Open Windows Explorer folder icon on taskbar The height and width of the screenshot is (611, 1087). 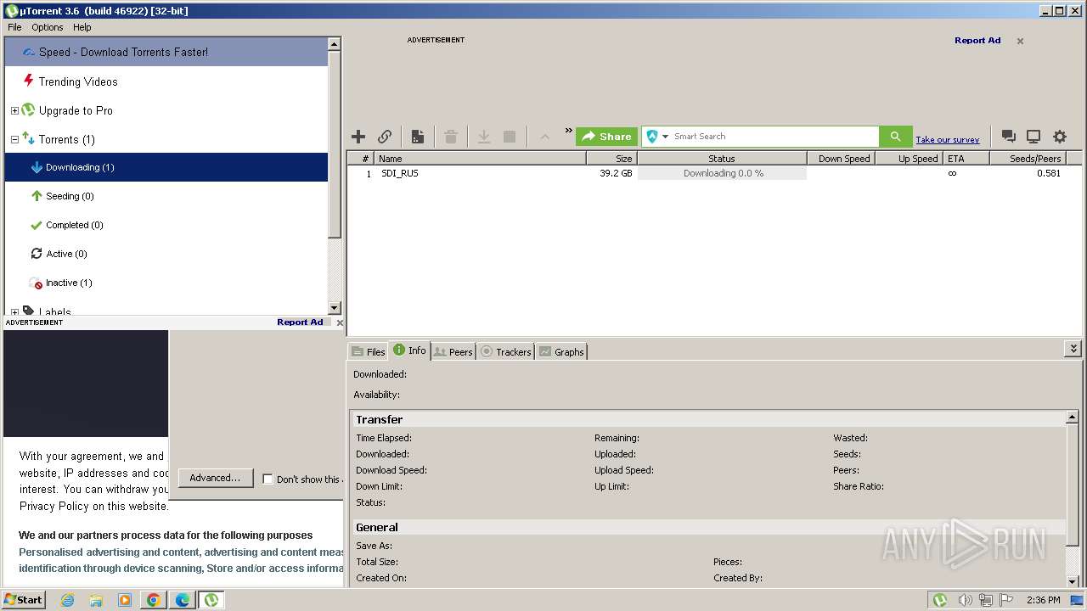[96, 600]
